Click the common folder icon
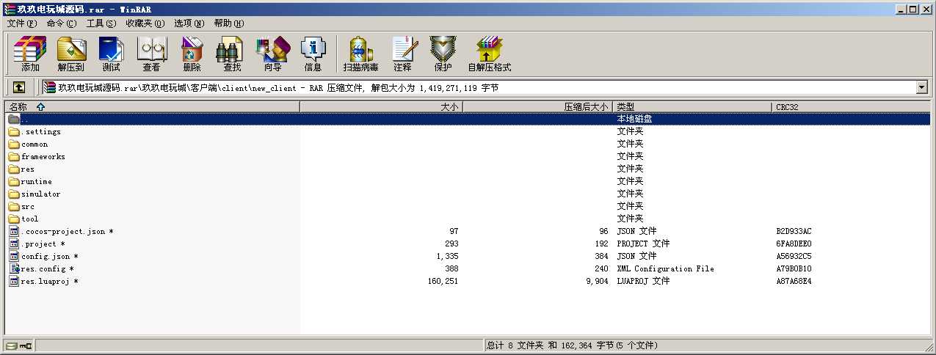Image resolution: width=936 pixels, height=355 pixels. pyautogui.click(x=14, y=144)
